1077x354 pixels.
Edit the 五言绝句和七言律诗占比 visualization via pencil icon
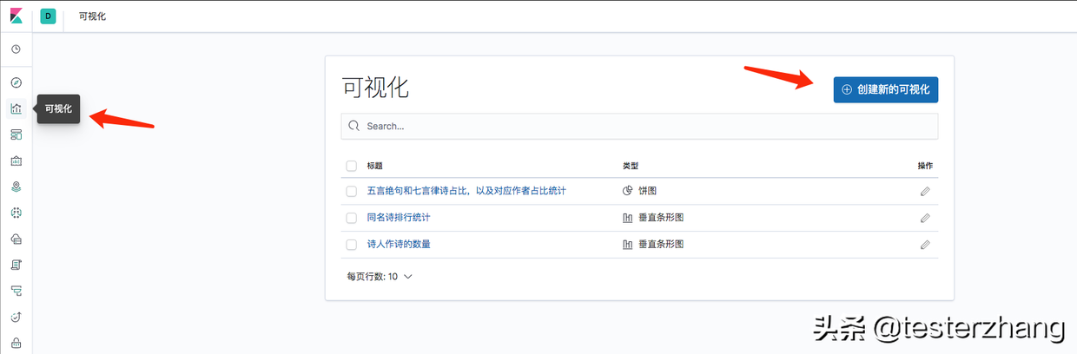pos(925,191)
